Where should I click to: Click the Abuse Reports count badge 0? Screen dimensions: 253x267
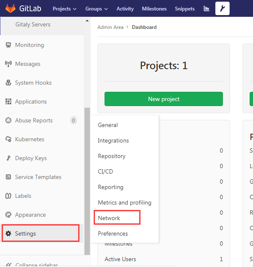point(74,120)
